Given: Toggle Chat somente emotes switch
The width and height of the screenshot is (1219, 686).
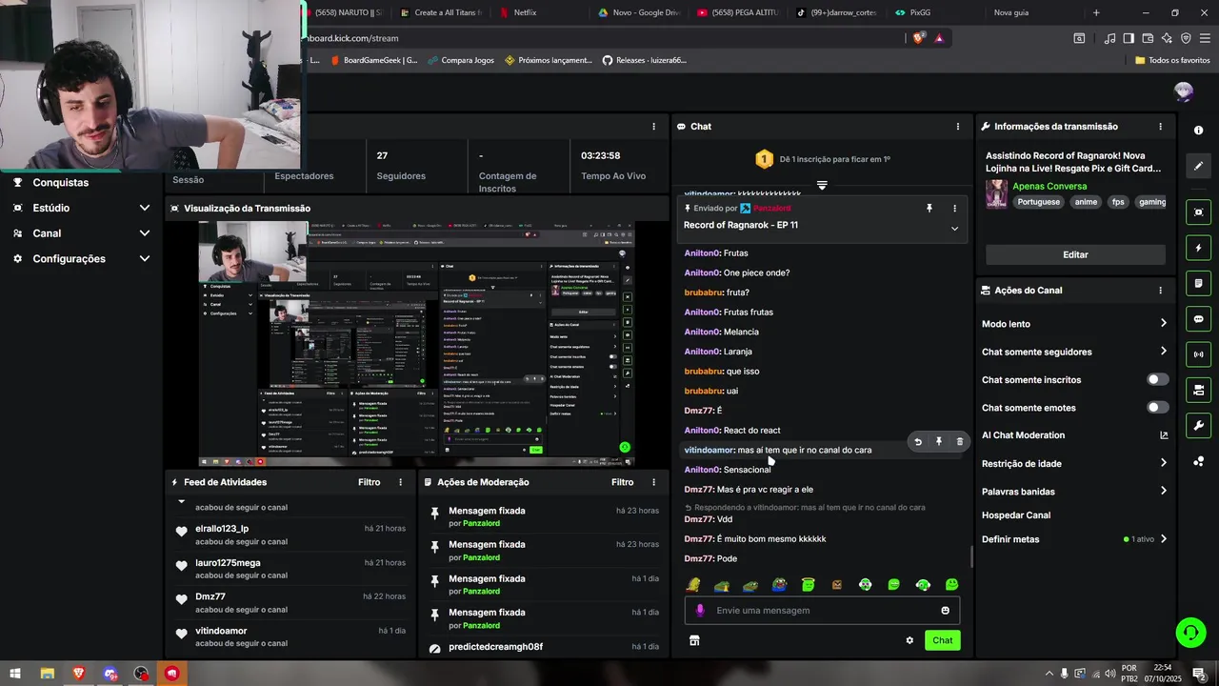Looking at the screenshot, I should 1157,408.
